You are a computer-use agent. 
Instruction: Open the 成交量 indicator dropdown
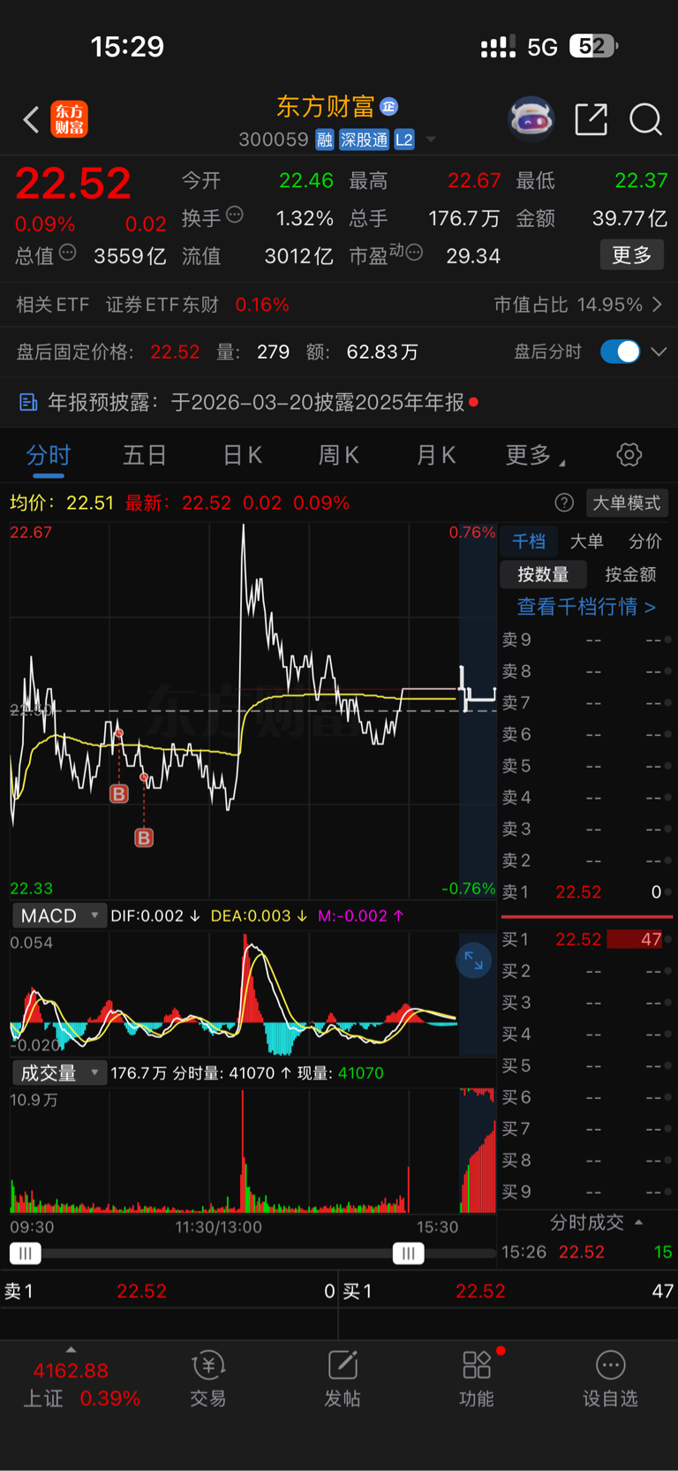coord(59,1073)
